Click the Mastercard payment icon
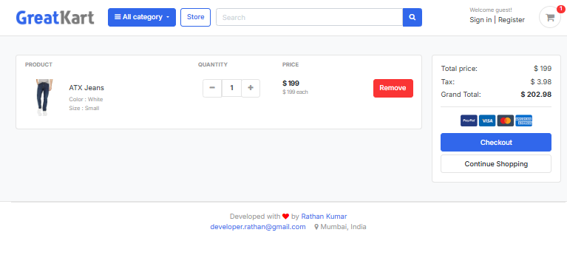The image size is (567, 272). tap(506, 120)
